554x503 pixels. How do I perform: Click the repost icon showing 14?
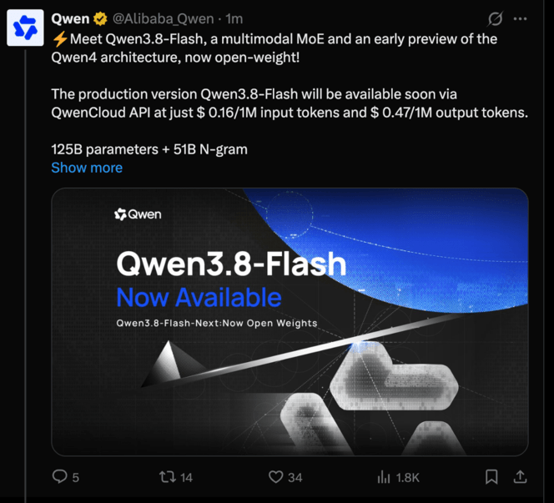pos(168,477)
